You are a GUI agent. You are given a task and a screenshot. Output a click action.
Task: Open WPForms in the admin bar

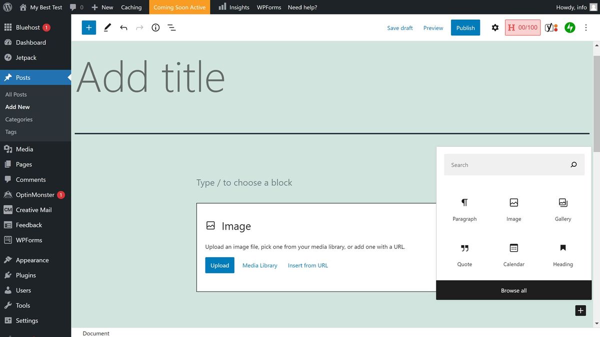269,7
